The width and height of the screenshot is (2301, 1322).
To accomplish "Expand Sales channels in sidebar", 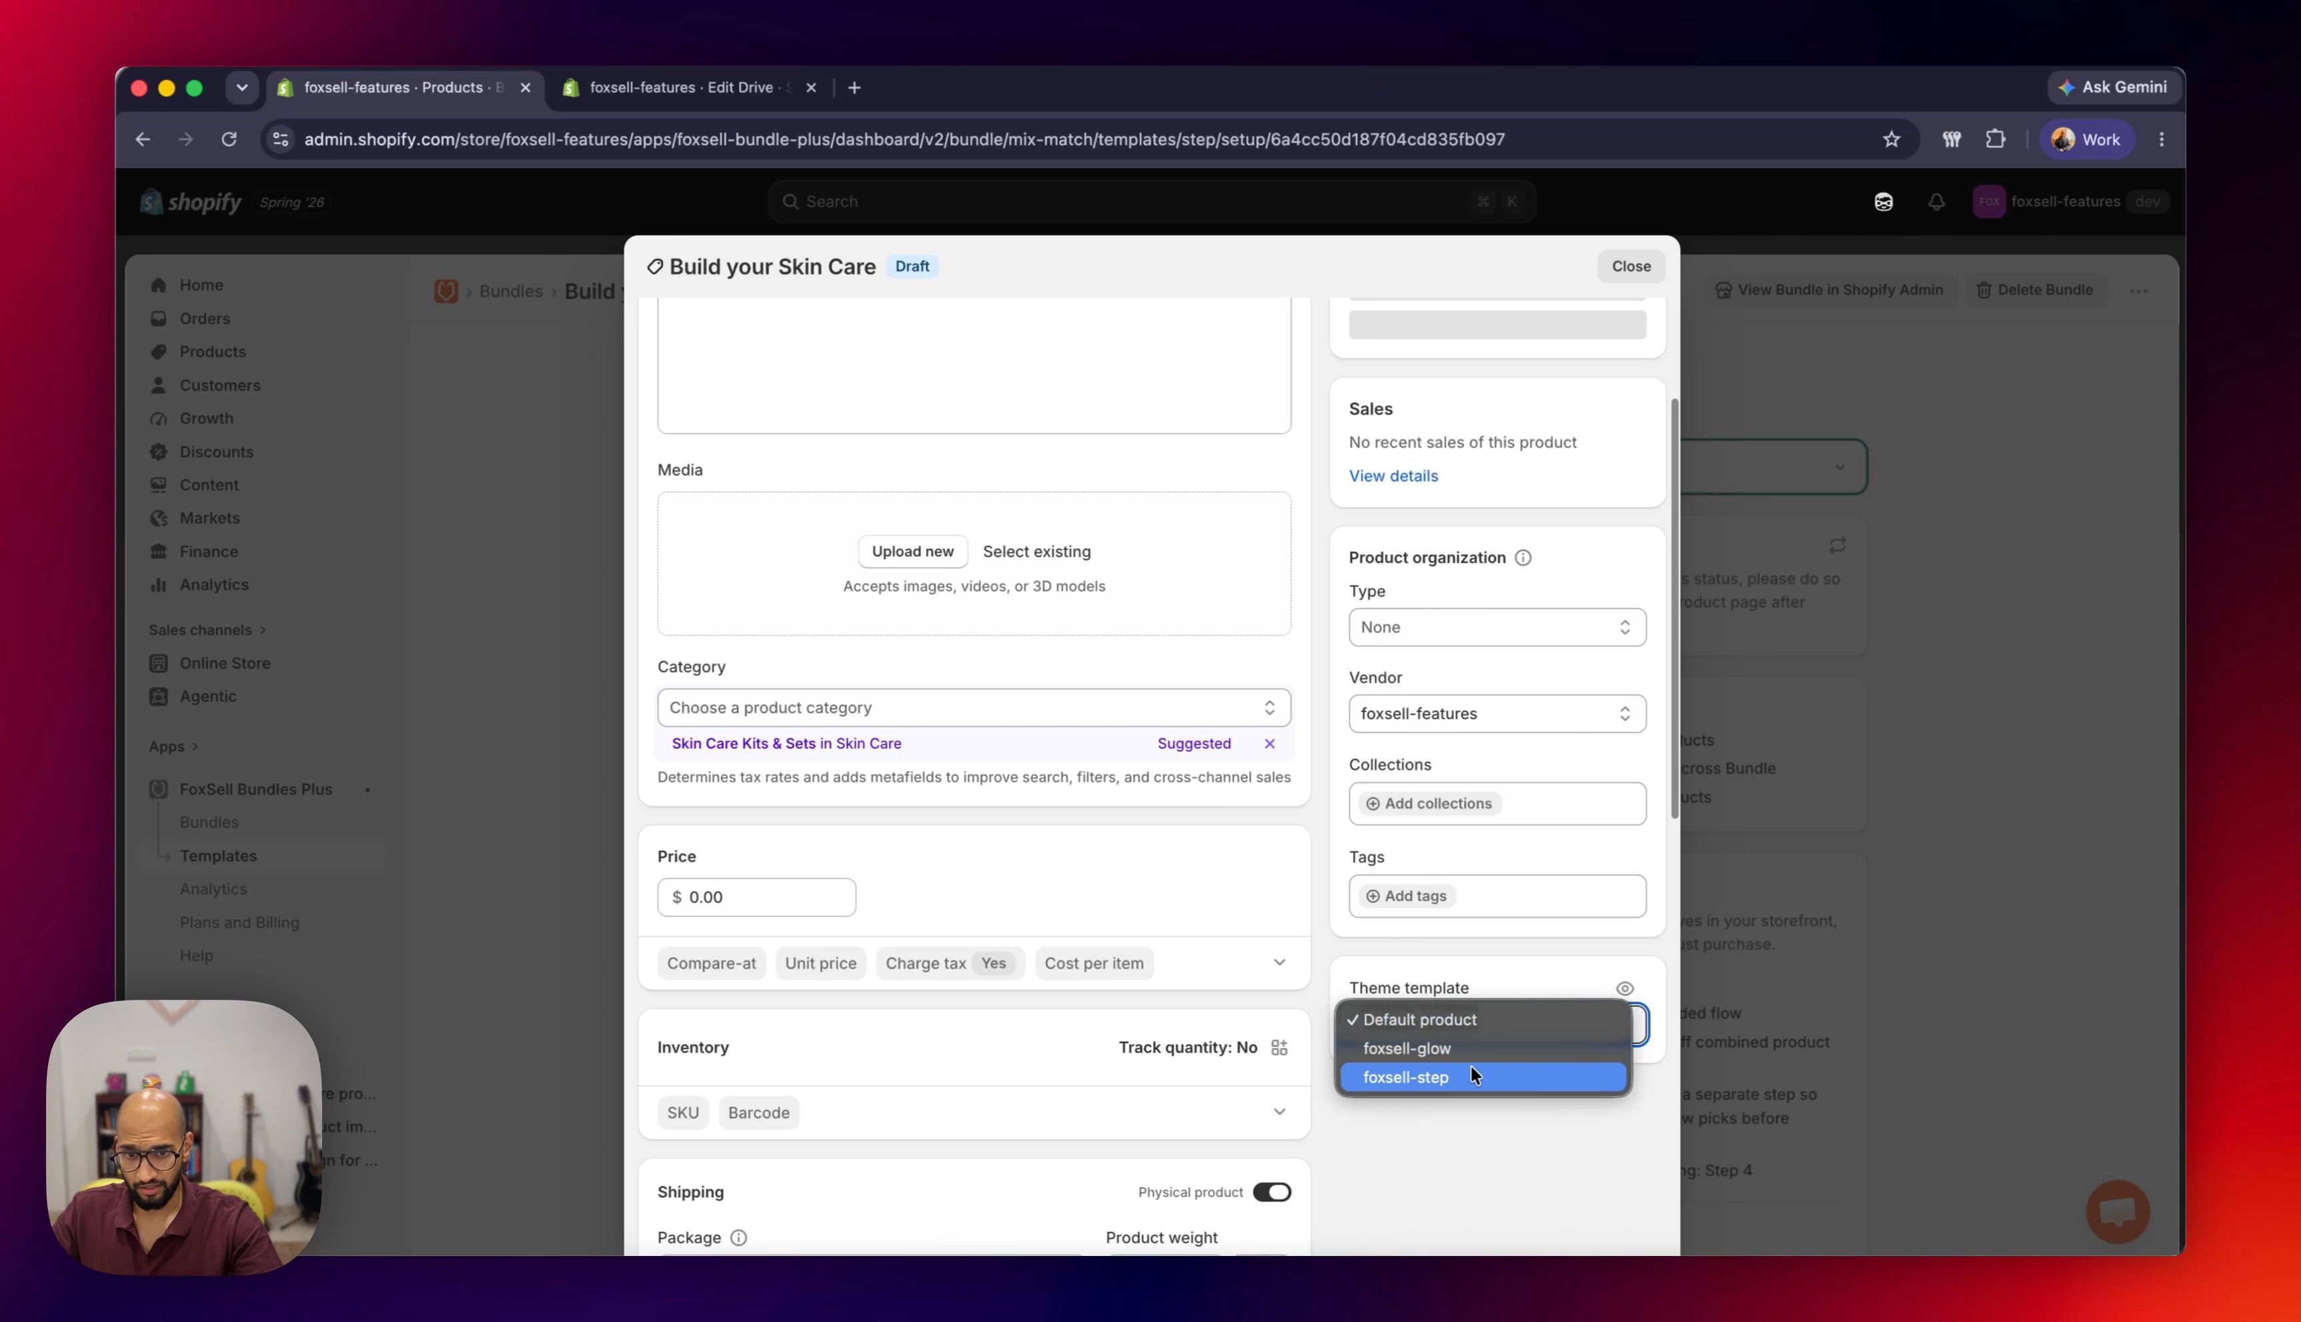I will click(x=207, y=630).
